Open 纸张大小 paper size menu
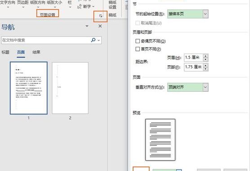Viewport: 250px width, 171px height. click(x=54, y=4)
